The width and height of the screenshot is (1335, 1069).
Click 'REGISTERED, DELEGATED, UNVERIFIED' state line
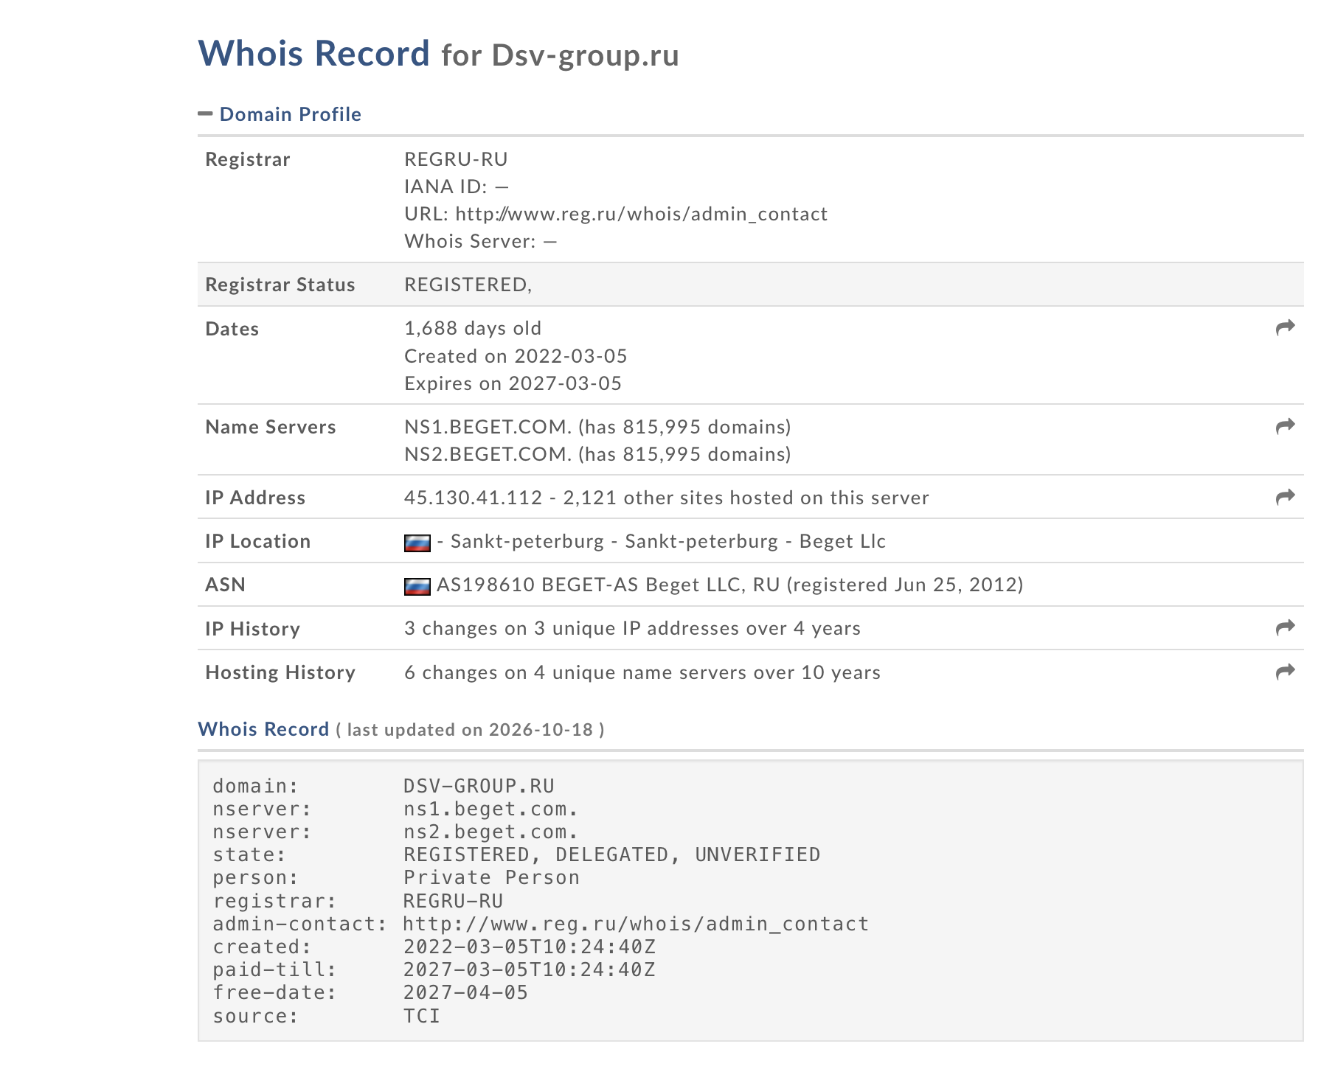(x=611, y=854)
